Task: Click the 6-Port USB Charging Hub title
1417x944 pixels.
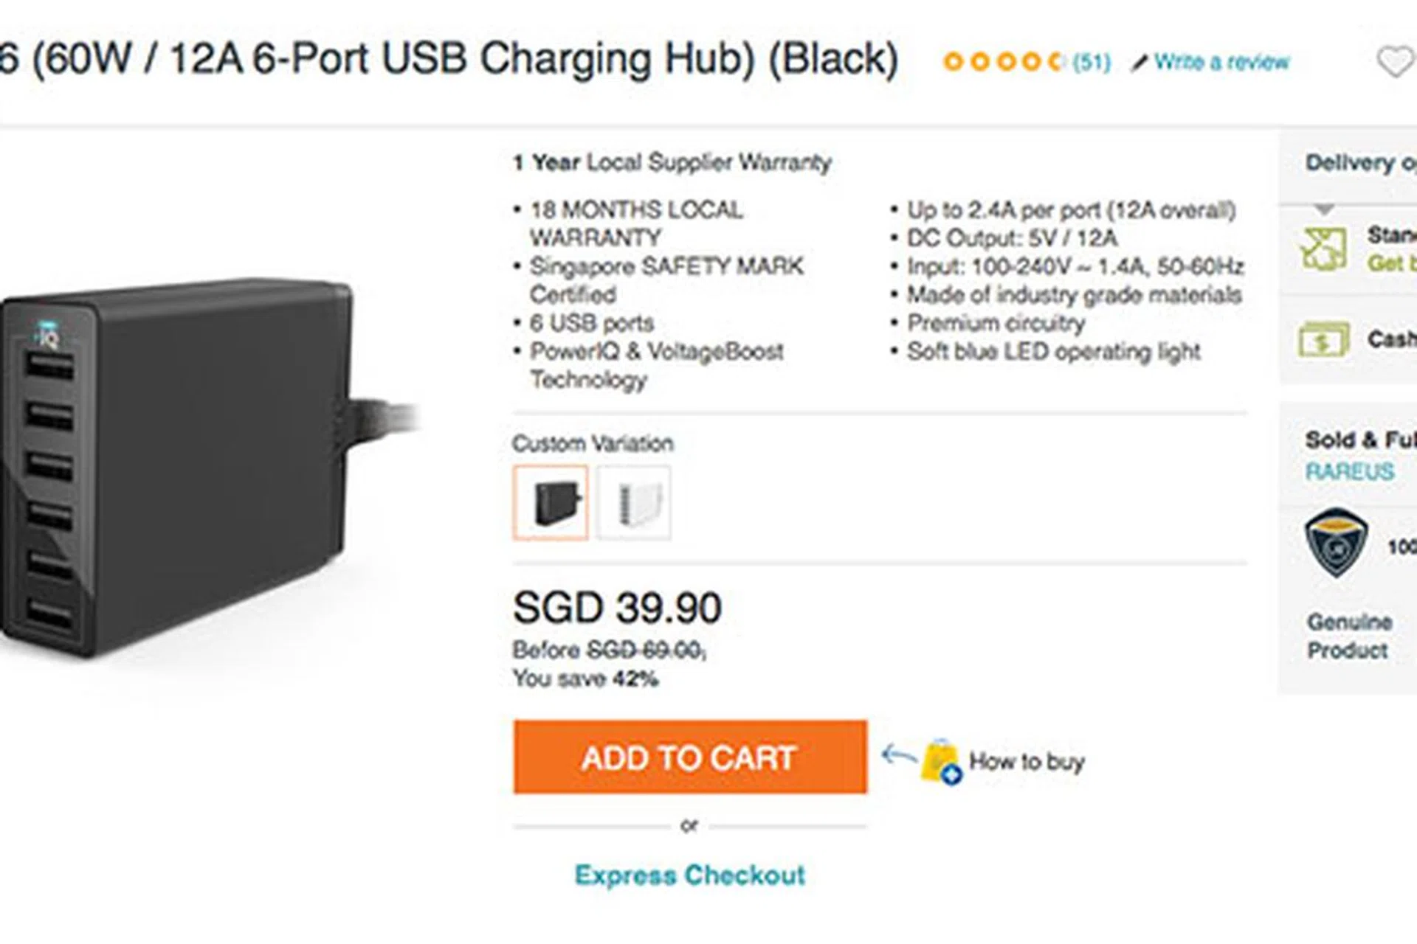Action: click(x=449, y=58)
